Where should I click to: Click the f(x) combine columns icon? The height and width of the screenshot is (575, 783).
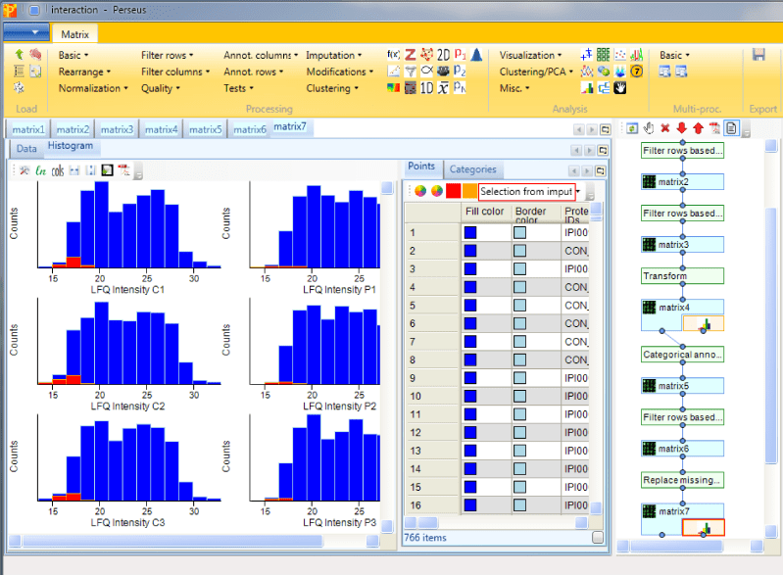[394, 55]
